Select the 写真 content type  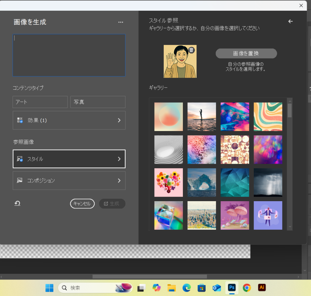98,102
